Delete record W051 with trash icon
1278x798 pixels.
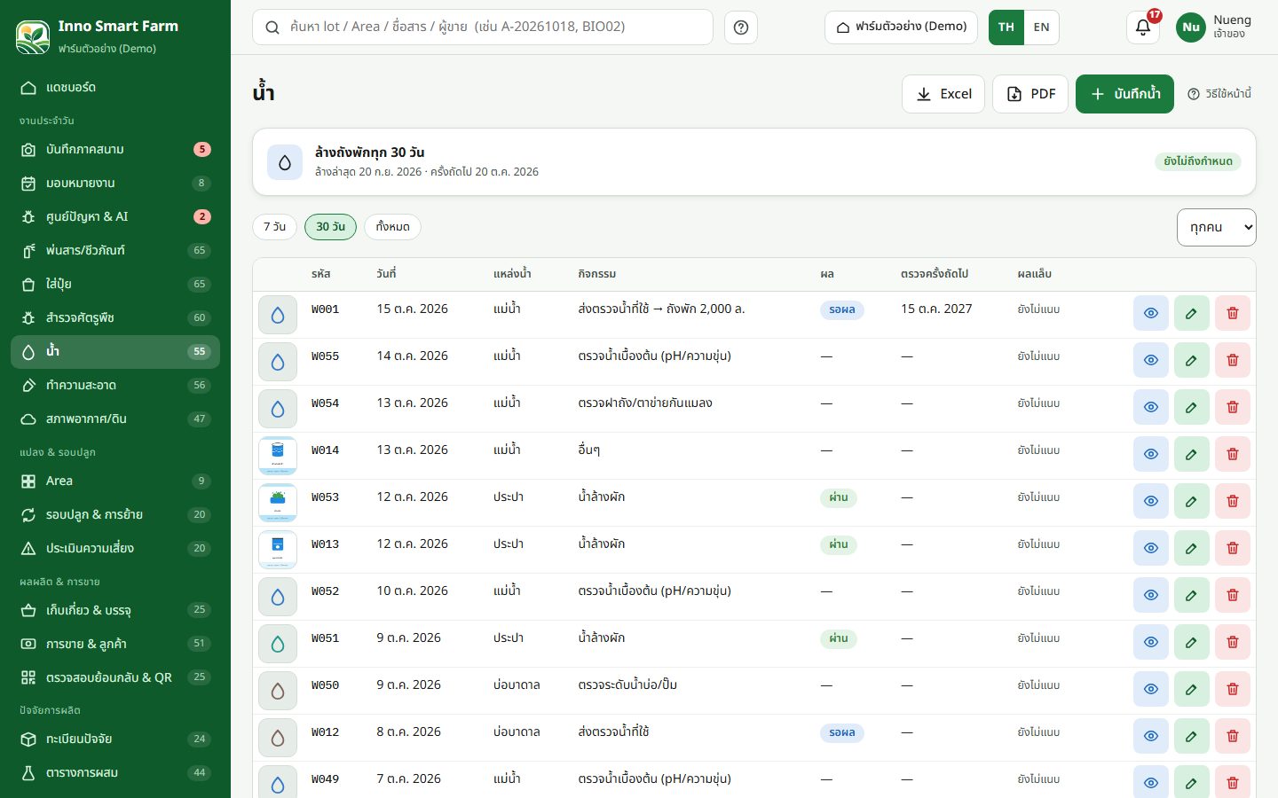(x=1233, y=642)
